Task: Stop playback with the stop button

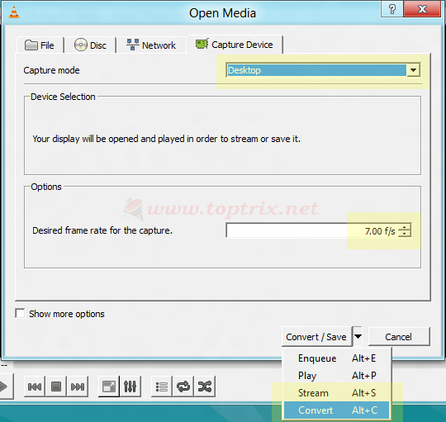Action: [56, 386]
